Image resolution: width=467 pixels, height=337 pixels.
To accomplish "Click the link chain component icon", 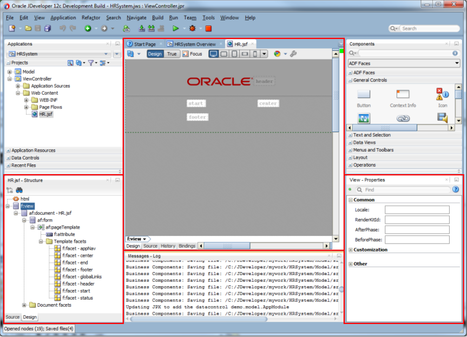I will click(x=403, y=118).
